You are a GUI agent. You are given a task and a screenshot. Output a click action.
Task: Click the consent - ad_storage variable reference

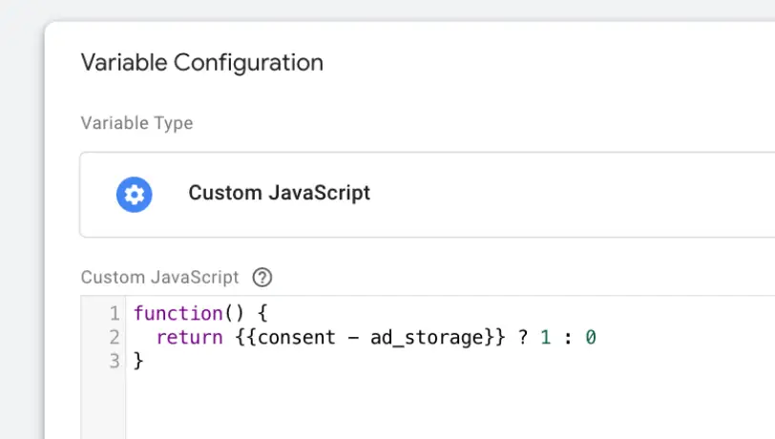pos(369,337)
